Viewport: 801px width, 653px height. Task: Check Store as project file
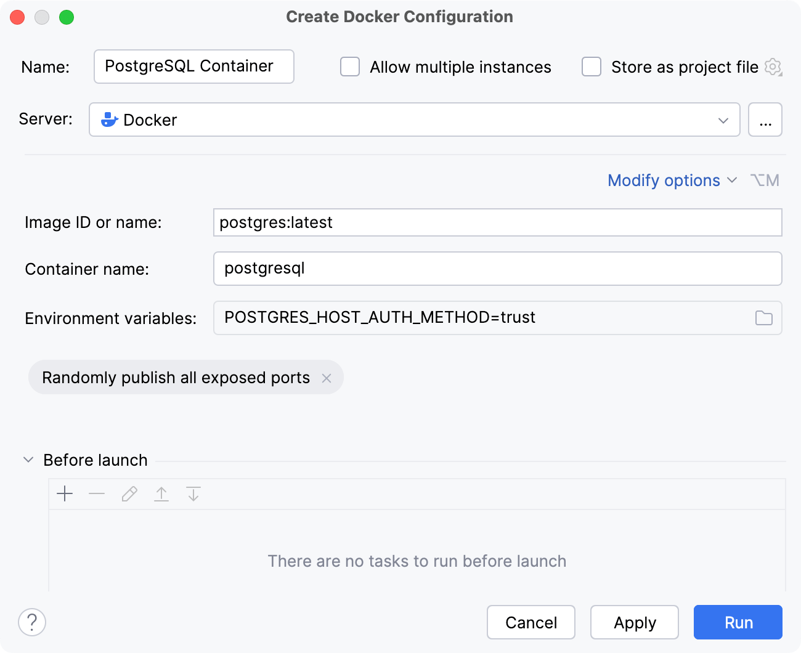591,67
